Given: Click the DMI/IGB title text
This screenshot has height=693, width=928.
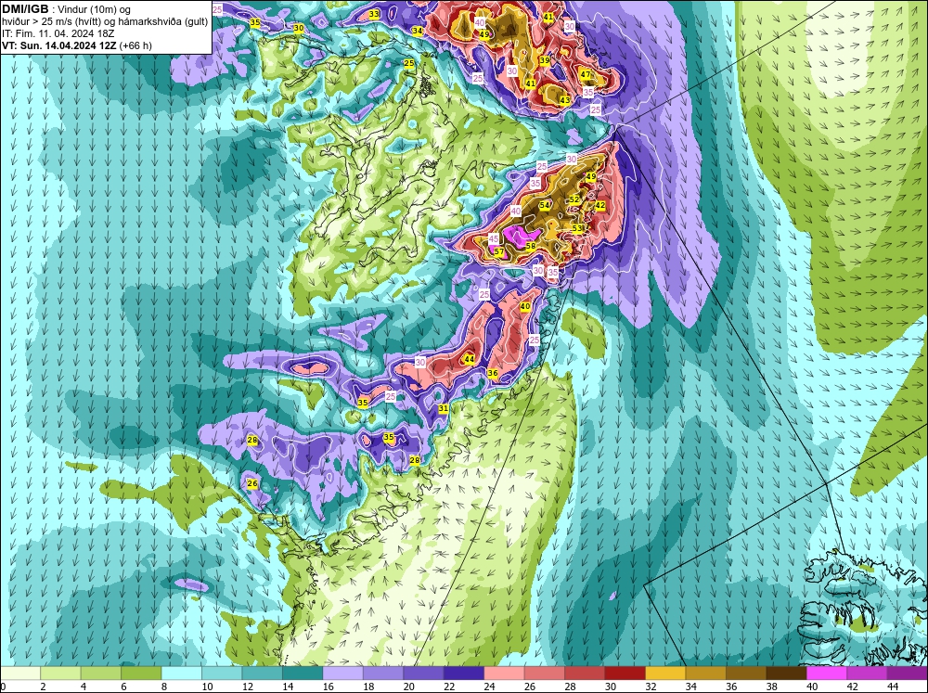Looking at the screenshot, I should click(x=25, y=8).
